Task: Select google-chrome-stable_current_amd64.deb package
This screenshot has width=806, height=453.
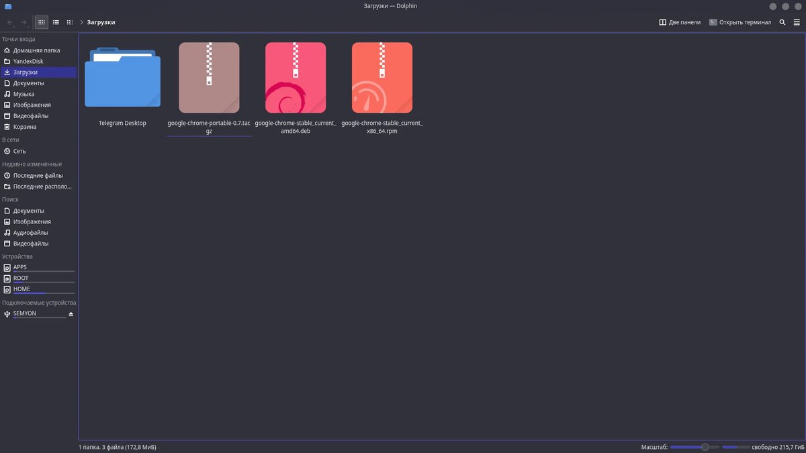Action: (x=296, y=89)
